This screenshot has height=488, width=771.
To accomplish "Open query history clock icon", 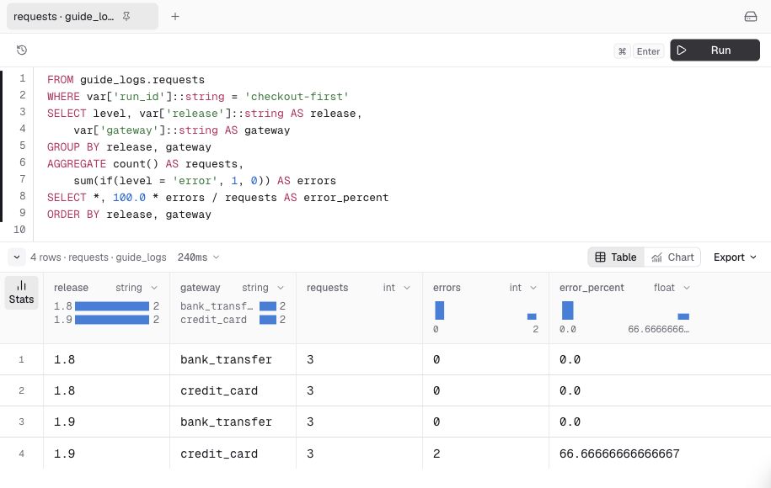I will (x=22, y=50).
